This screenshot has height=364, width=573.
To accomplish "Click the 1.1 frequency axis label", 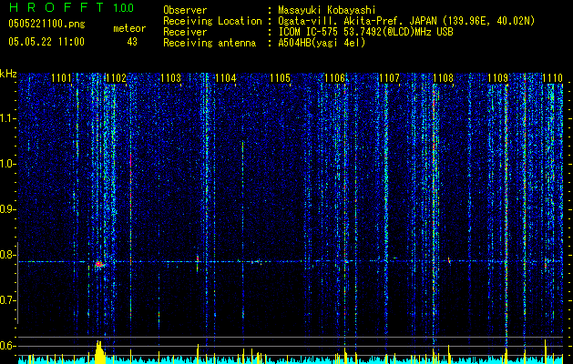I will (x=8, y=118).
